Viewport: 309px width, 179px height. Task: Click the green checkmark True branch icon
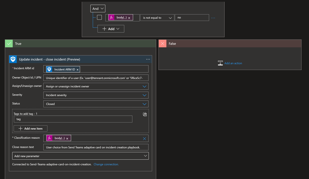[9, 43]
